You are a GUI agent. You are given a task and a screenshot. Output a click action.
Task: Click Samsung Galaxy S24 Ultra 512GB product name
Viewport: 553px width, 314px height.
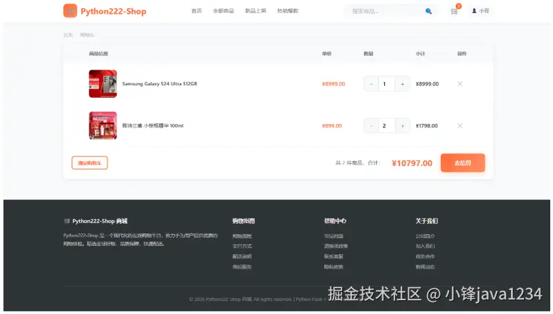point(159,83)
